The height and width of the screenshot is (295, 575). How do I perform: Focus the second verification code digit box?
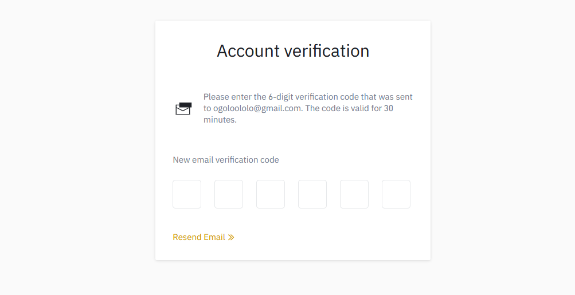(229, 194)
